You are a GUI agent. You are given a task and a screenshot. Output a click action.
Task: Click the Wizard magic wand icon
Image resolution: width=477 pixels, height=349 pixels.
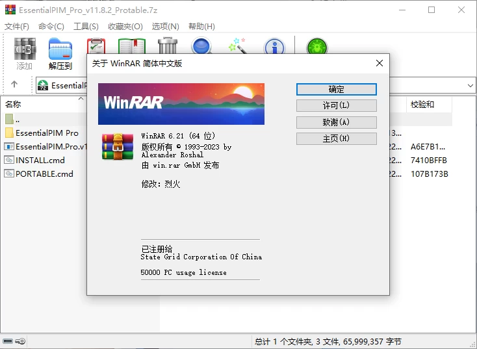point(237,45)
